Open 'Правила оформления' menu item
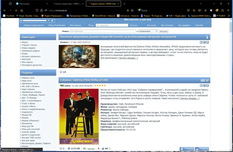233x152 pixels. click(34, 25)
